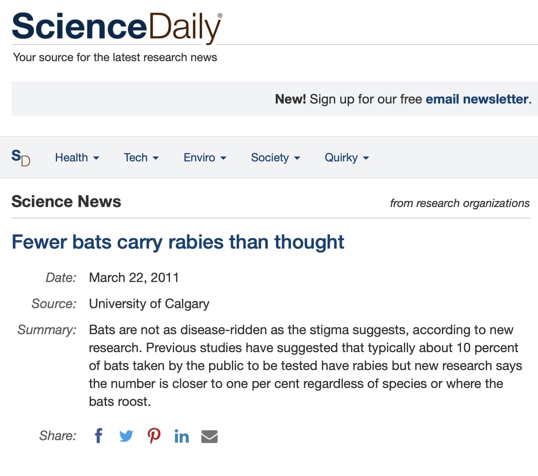Click the article summary paragraph
538x476 pixels.
point(305,366)
